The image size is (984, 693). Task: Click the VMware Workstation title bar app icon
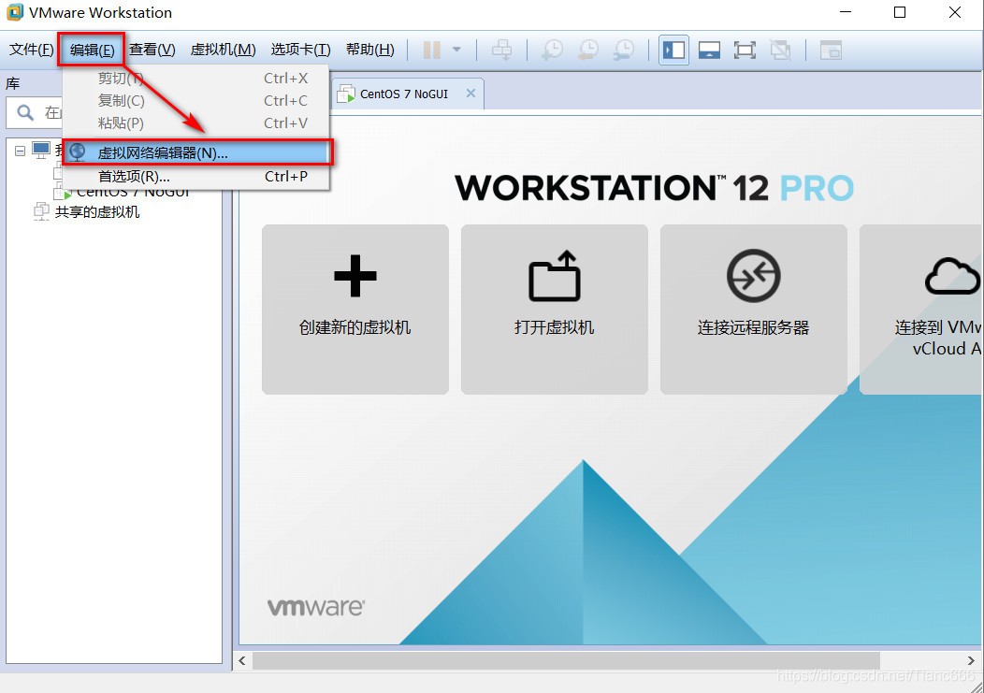[15, 12]
